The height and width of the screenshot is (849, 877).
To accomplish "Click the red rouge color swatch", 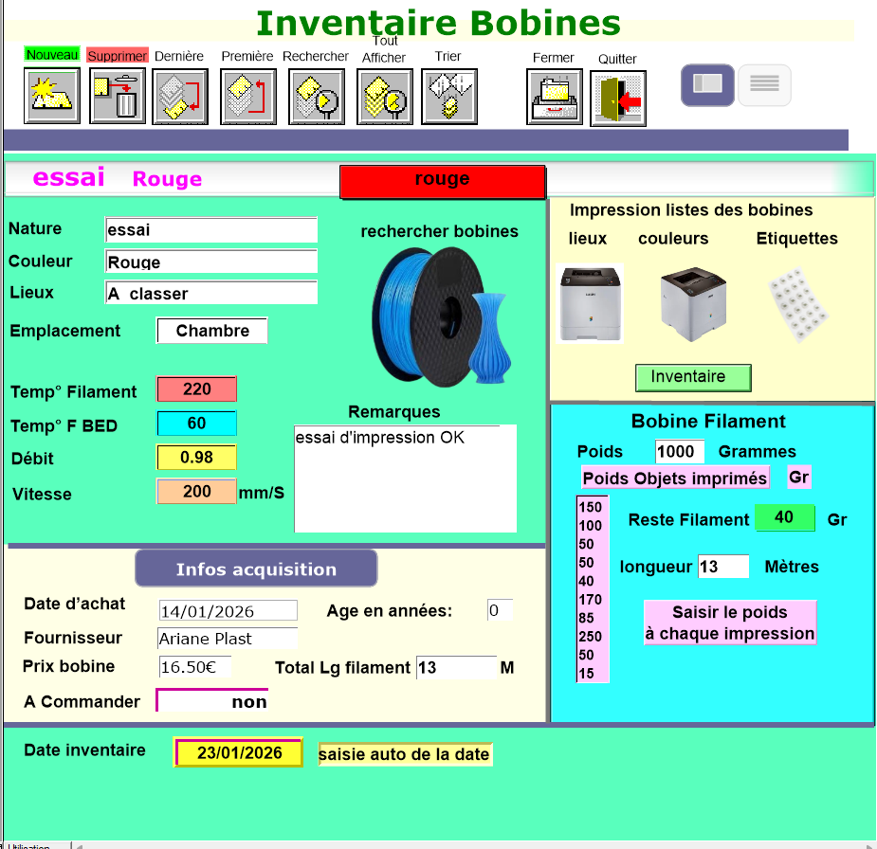I will tap(443, 182).
